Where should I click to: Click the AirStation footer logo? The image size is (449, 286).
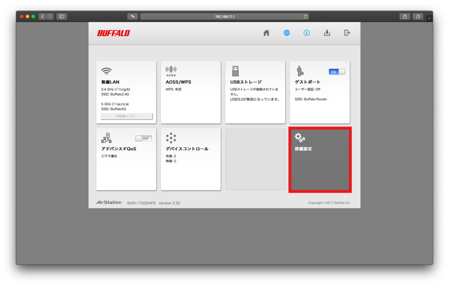pos(109,202)
